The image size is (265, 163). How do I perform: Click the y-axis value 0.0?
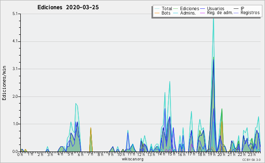coord(15,152)
